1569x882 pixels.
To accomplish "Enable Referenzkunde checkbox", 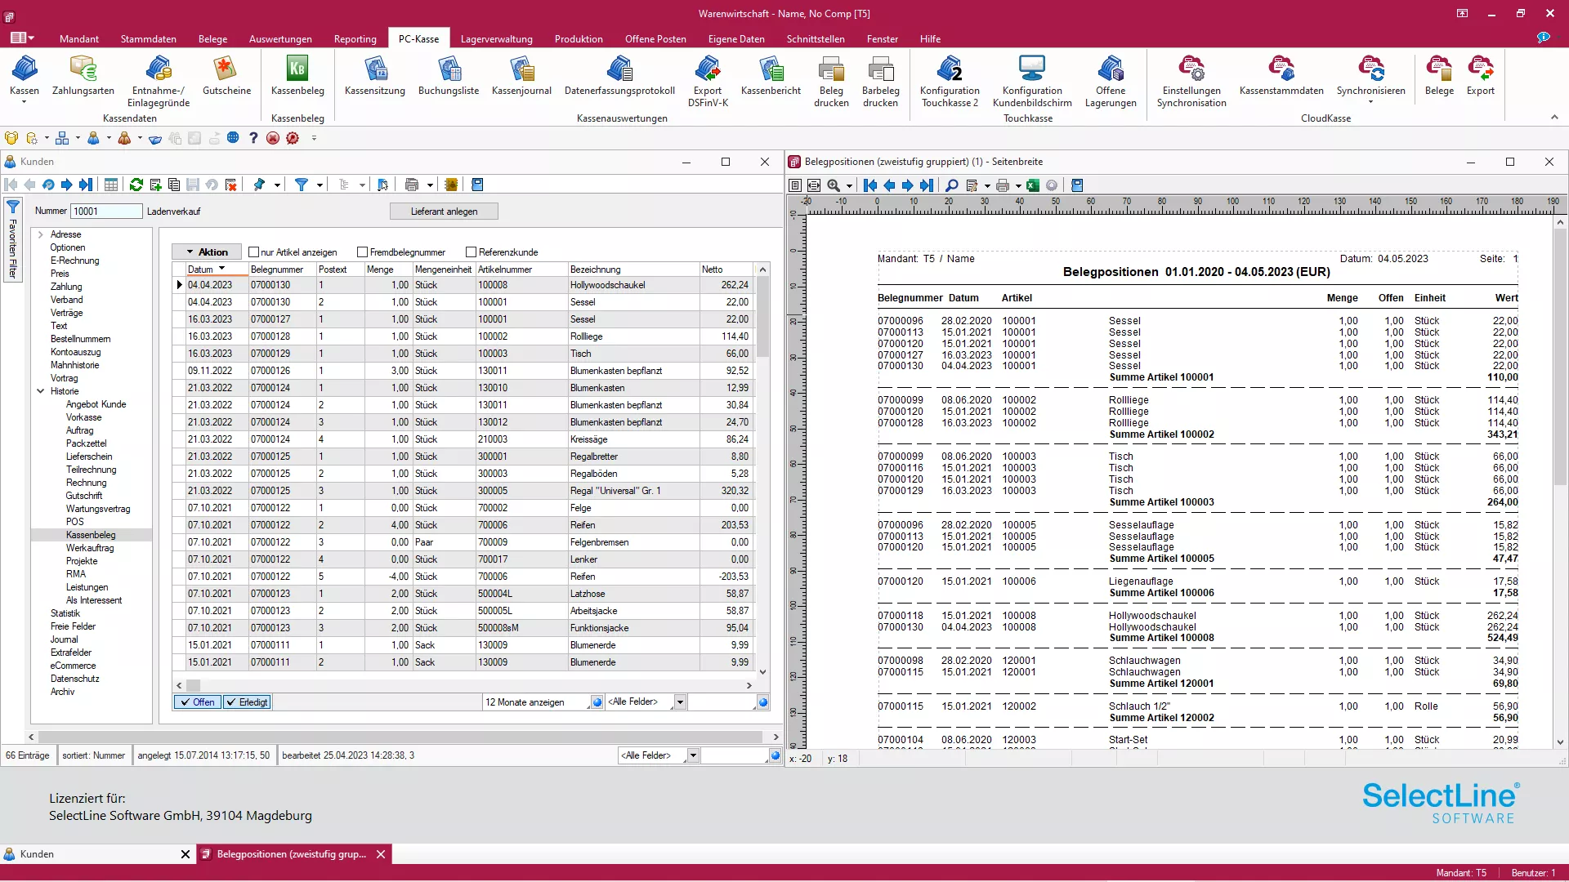I will point(471,251).
